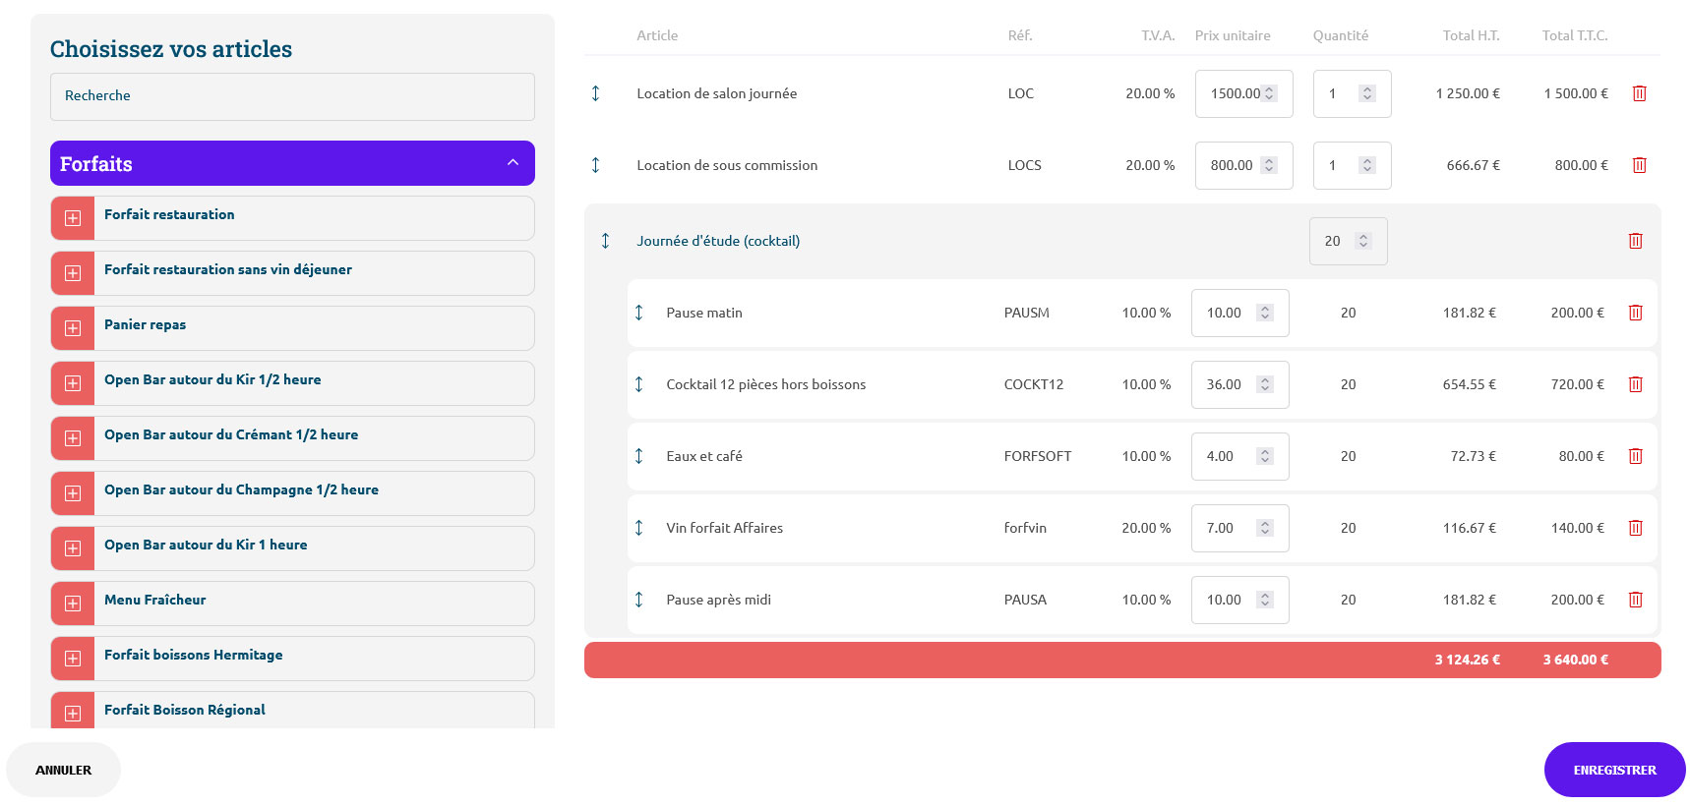Click the reorder arrow beside Pause matin
This screenshot has height=805, width=1690.
[x=638, y=313]
